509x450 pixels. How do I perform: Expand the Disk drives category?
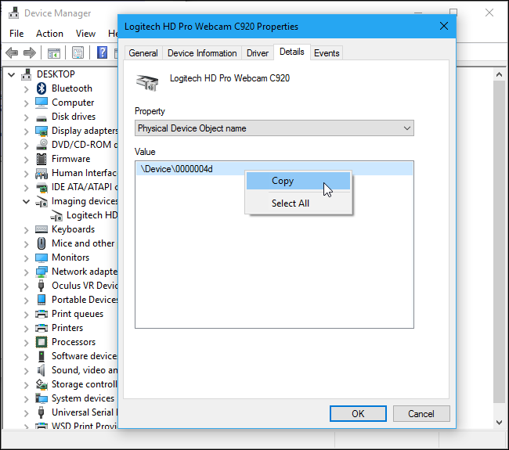point(27,117)
